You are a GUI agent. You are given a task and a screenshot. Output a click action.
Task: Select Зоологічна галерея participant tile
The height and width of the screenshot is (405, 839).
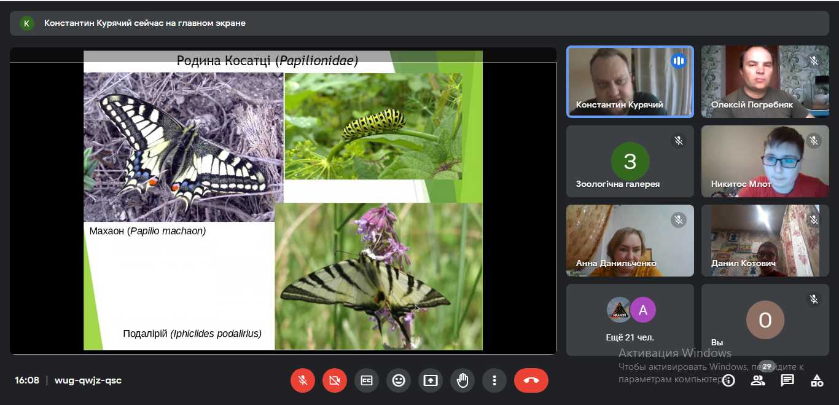(x=630, y=162)
